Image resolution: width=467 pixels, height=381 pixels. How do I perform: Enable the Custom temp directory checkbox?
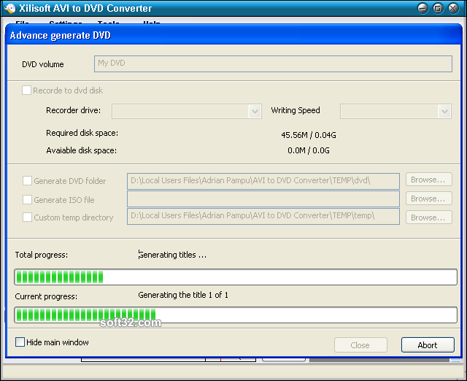pos(28,218)
